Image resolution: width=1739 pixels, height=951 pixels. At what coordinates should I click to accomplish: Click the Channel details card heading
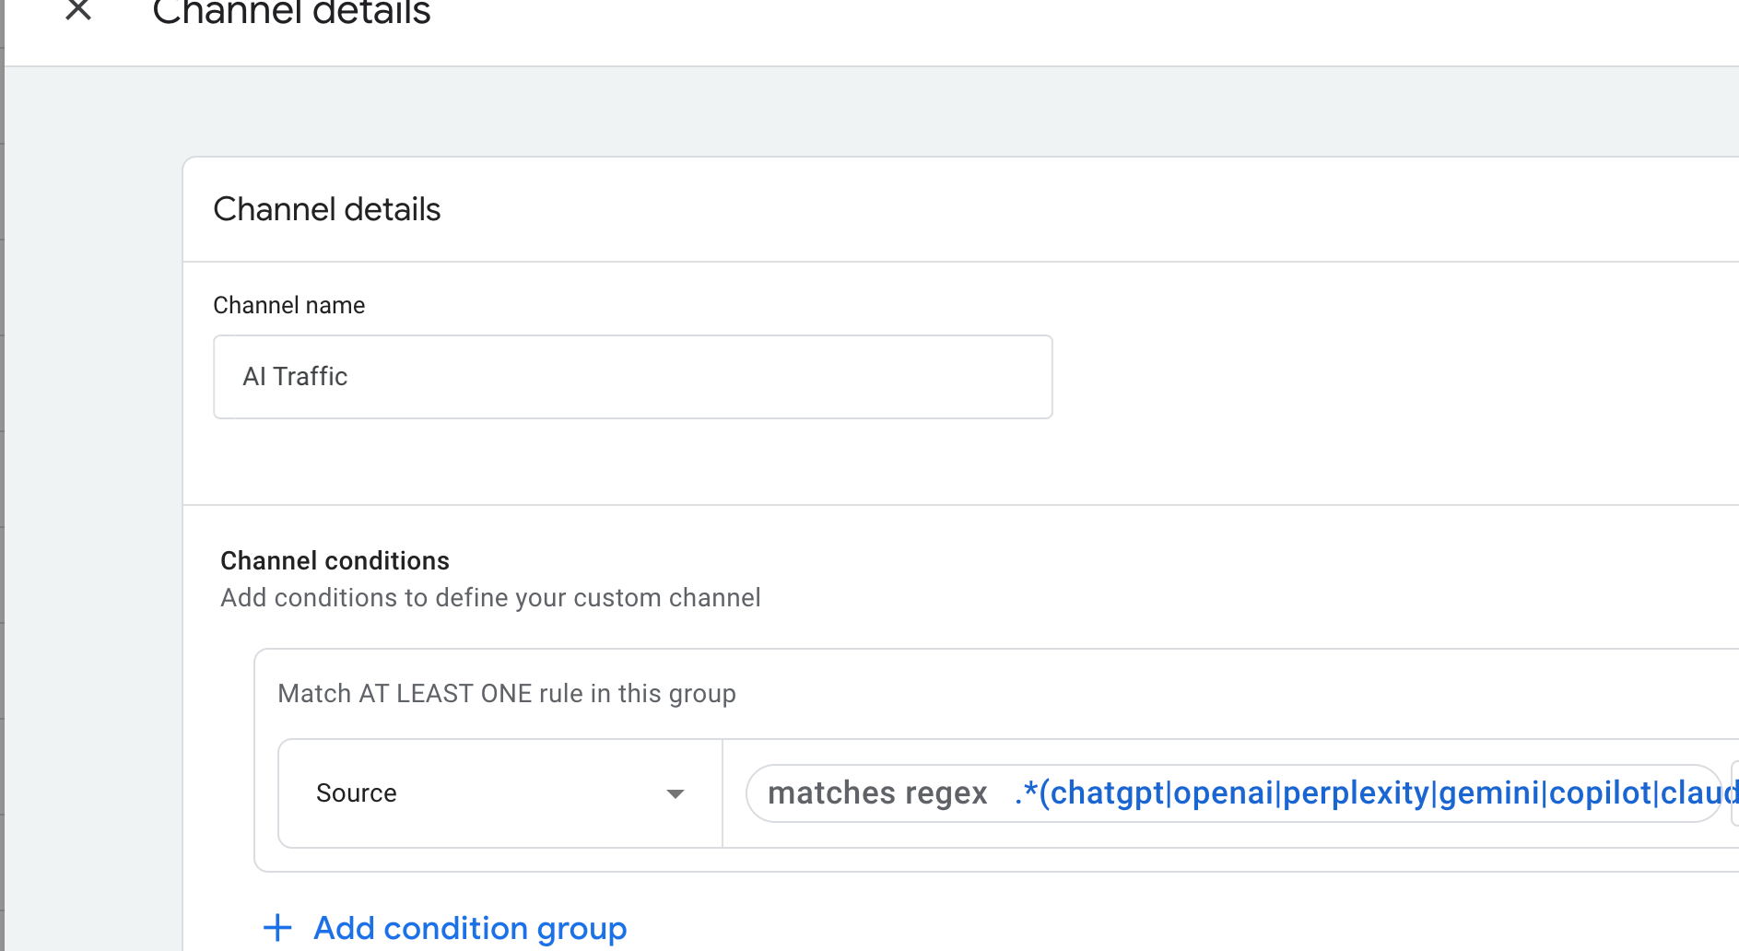click(x=326, y=209)
